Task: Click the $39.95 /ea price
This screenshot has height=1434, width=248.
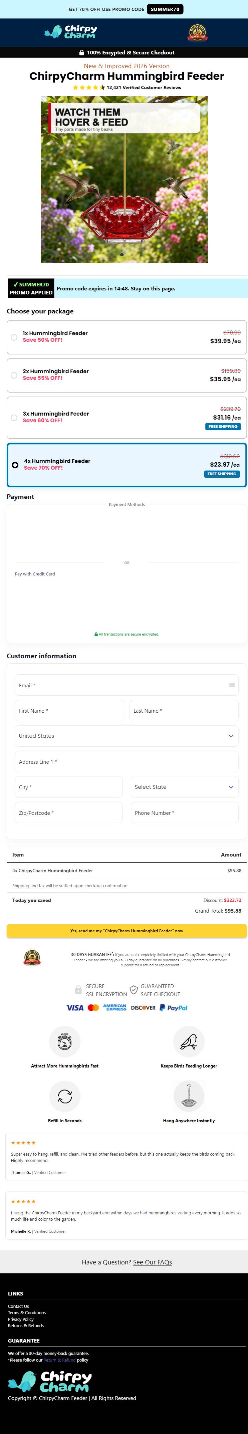Action: click(225, 341)
